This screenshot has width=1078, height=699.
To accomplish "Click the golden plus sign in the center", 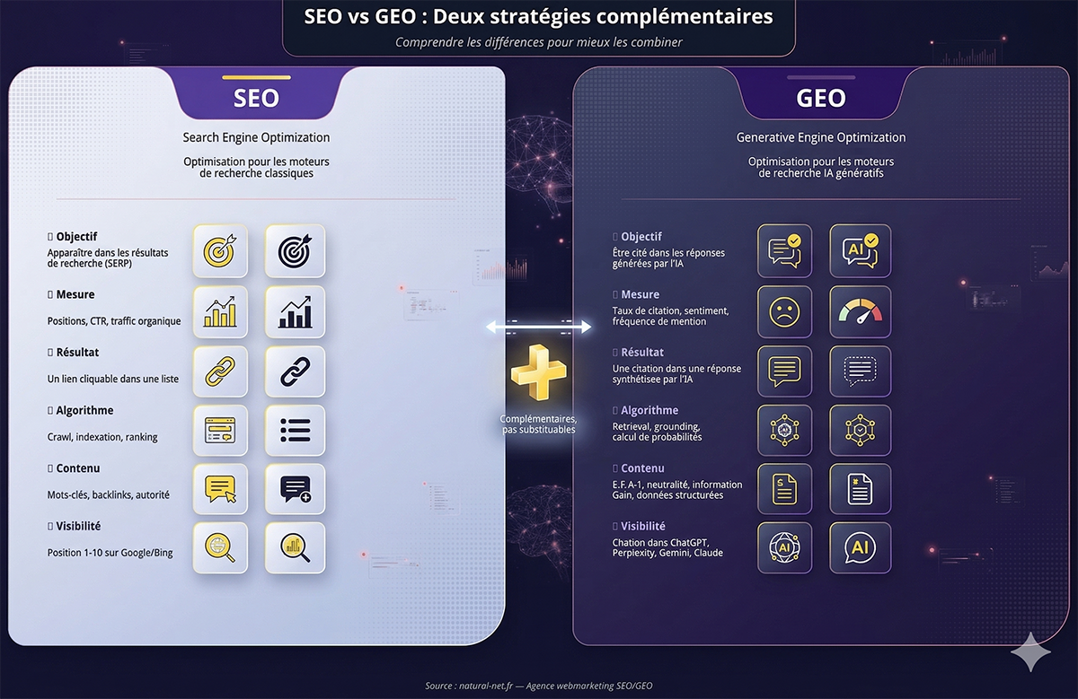I will 537,376.
